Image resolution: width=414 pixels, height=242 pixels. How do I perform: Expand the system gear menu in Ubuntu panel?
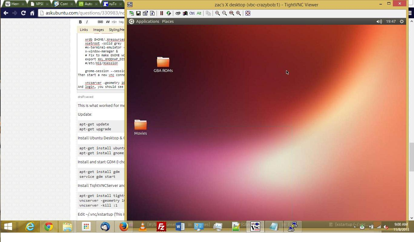click(x=402, y=22)
